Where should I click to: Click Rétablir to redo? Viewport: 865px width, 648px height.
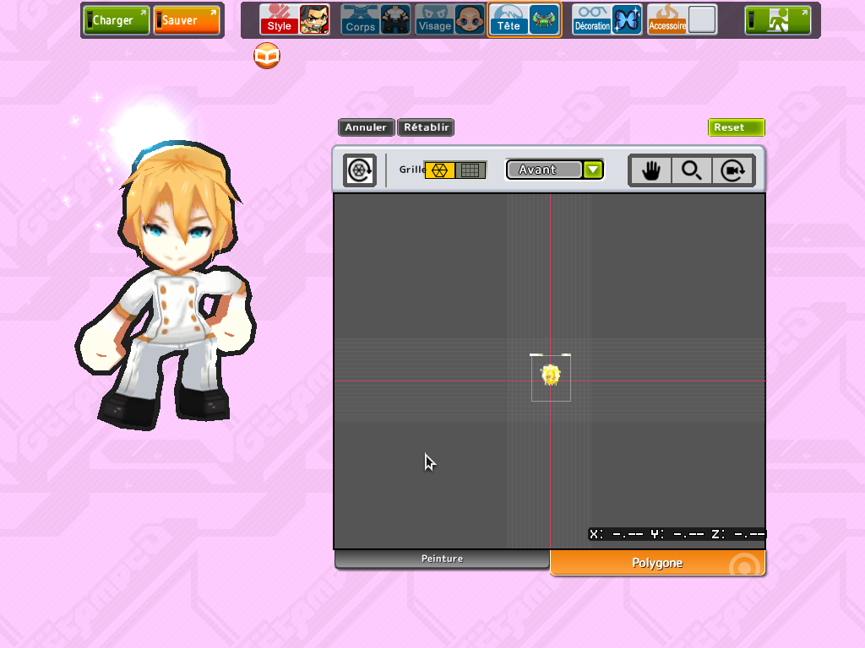(x=426, y=127)
